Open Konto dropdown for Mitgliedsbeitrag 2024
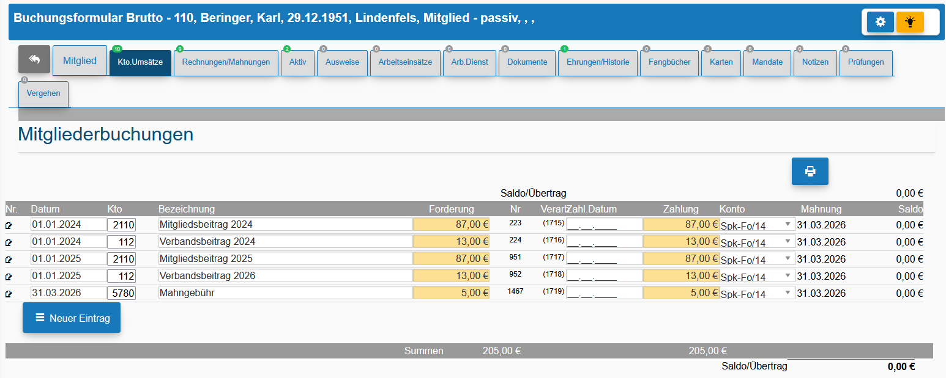Image resolution: width=946 pixels, height=378 pixels. pyautogui.click(x=758, y=225)
